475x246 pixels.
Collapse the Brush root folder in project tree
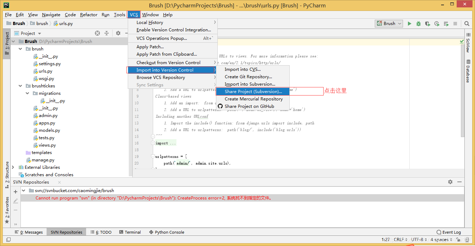[x=14, y=41]
